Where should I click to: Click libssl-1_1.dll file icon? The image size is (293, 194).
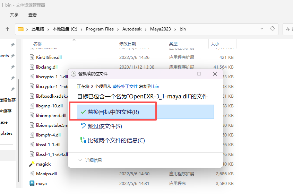pyautogui.click(x=32, y=145)
